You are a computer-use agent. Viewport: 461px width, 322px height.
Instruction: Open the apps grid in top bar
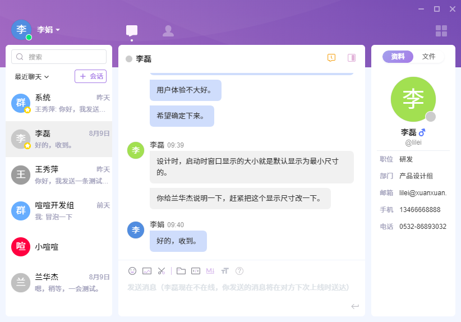[x=441, y=31]
